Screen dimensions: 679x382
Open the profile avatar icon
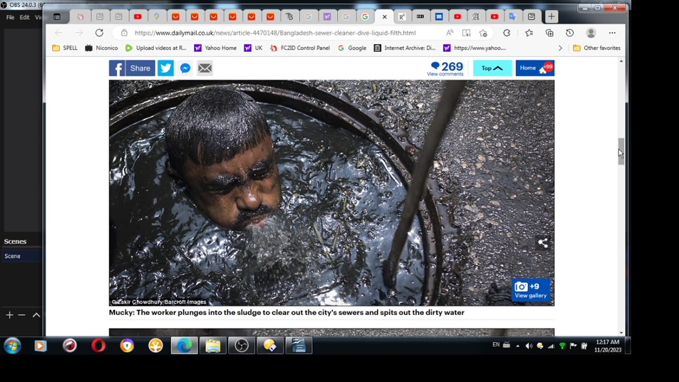[x=591, y=33]
